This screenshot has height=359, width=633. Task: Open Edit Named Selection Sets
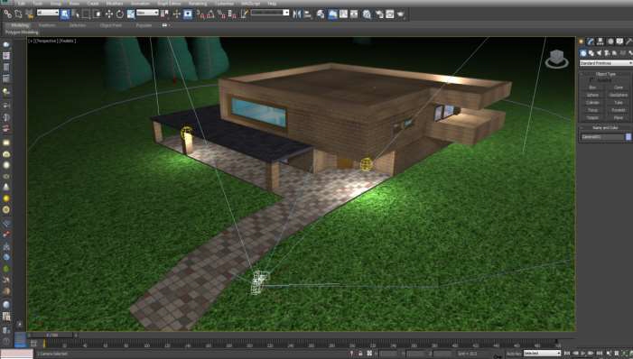click(x=244, y=14)
